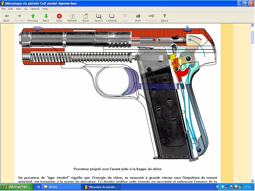This screenshot has height=191, width=255.
Task: Click the Safely Remove Hardware tray icon
Action: coord(223,187)
